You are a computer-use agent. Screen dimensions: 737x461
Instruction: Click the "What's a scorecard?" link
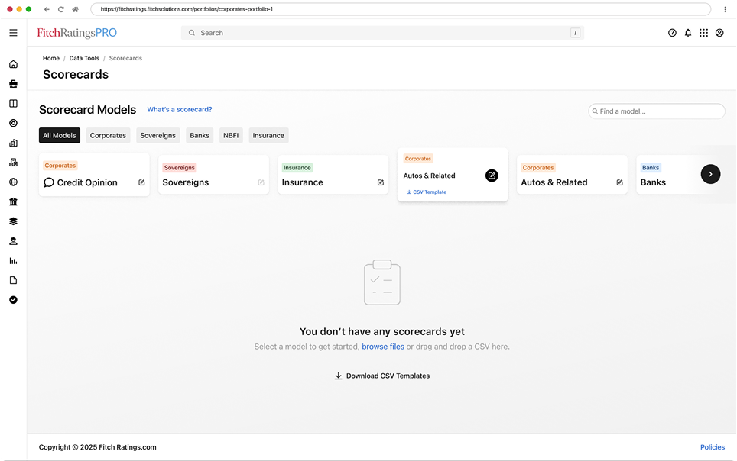point(180,110)
